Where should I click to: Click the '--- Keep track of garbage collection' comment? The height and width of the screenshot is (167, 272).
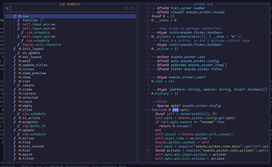[x=186, y=29]
